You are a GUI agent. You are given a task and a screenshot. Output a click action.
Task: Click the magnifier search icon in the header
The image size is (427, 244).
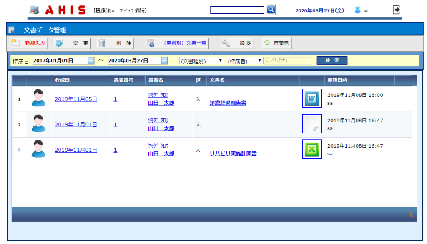[x=271, y=10]
